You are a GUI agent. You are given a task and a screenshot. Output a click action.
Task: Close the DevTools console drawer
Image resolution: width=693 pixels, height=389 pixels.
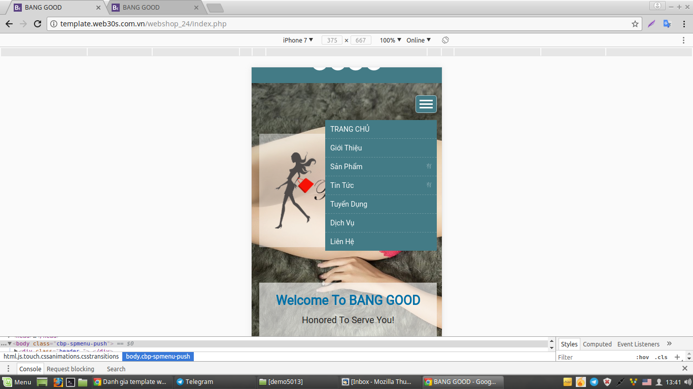click(684, 369)
